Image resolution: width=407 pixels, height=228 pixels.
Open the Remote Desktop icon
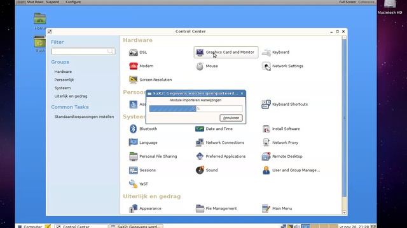pyautogui.click(x=282, y=156)
